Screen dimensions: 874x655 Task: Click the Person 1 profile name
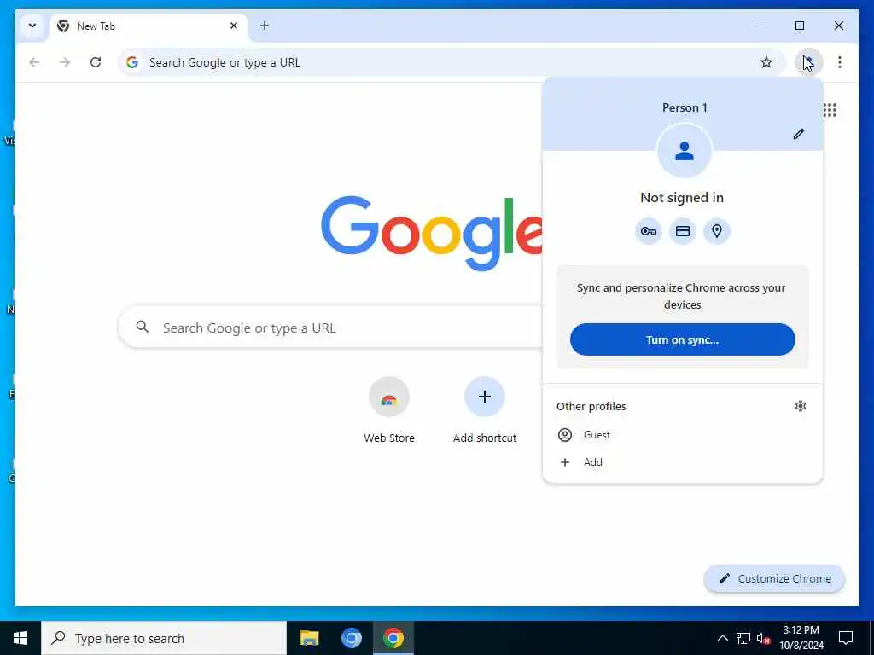(x=685, y=107)
